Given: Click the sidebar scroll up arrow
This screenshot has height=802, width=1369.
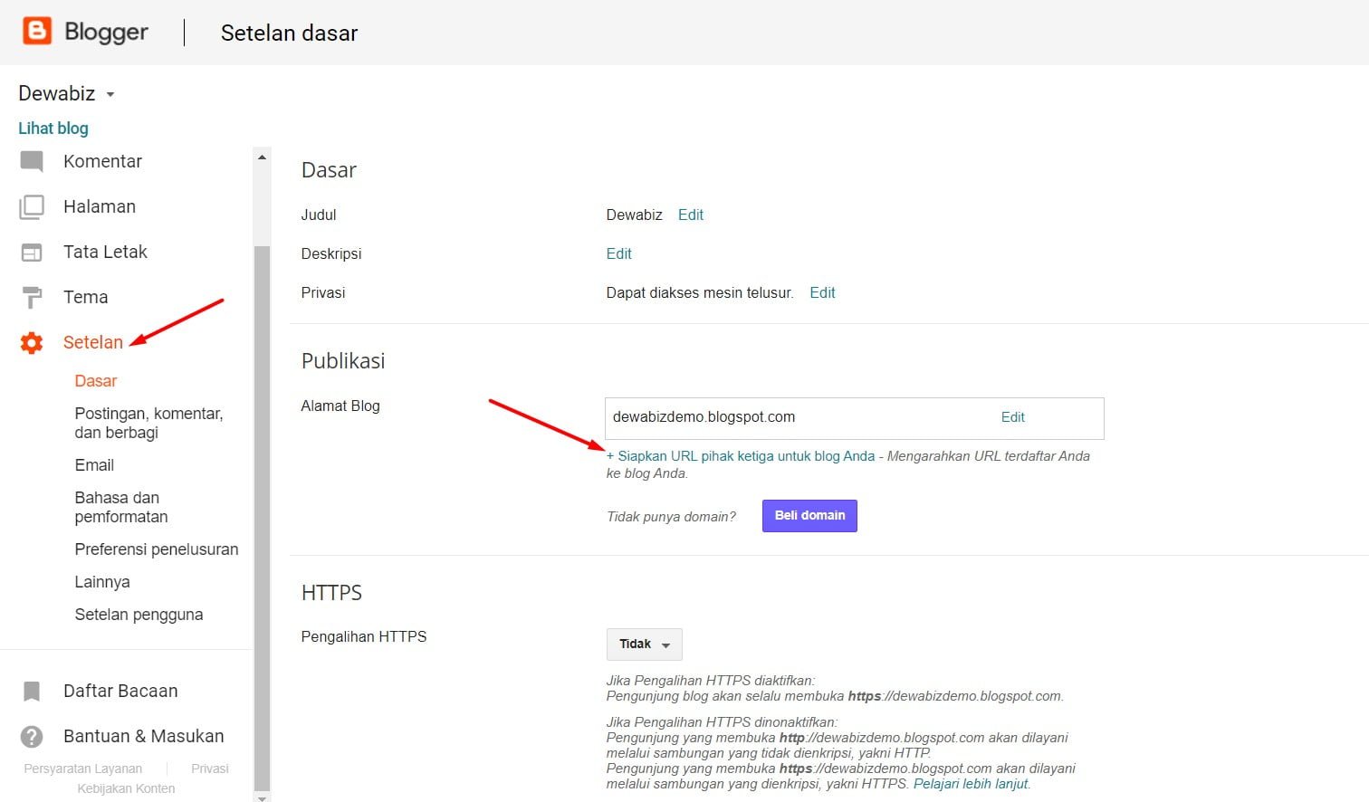Looking at the screenshot, I should tap(262, 158).
